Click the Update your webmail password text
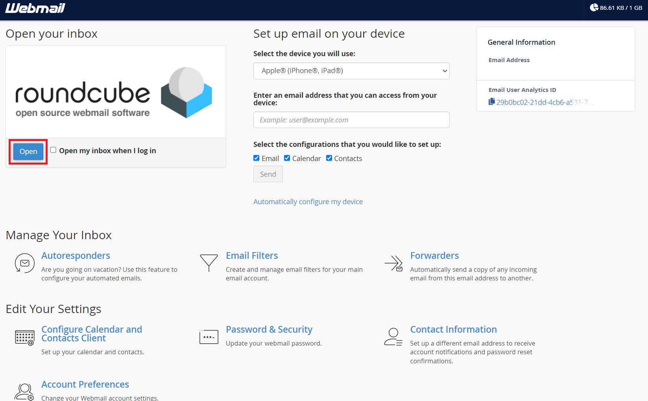This screenshot has height=401, width=648. [x=274, y=344]
